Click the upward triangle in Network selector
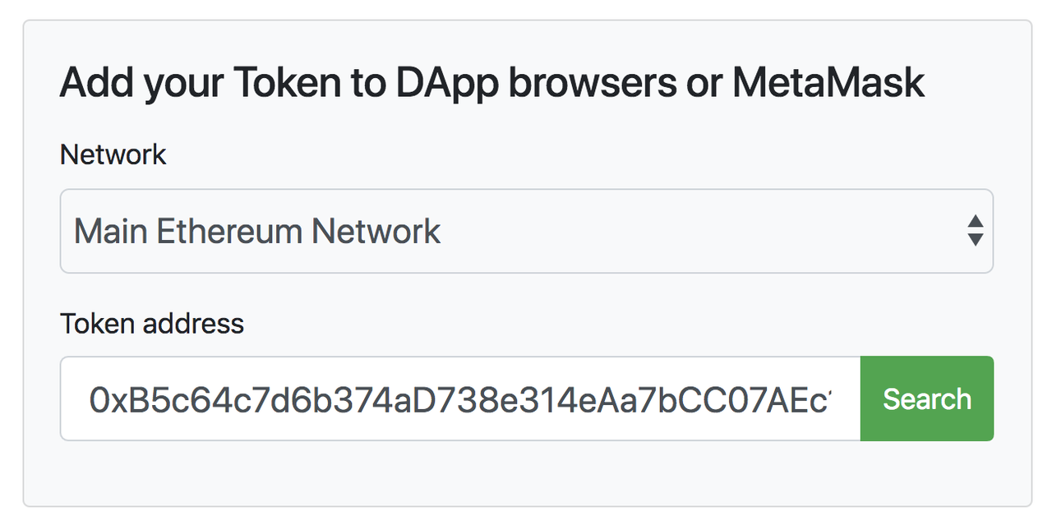Image resolution: width=1052 pixels, height=525 pixels. click(976, 221)
